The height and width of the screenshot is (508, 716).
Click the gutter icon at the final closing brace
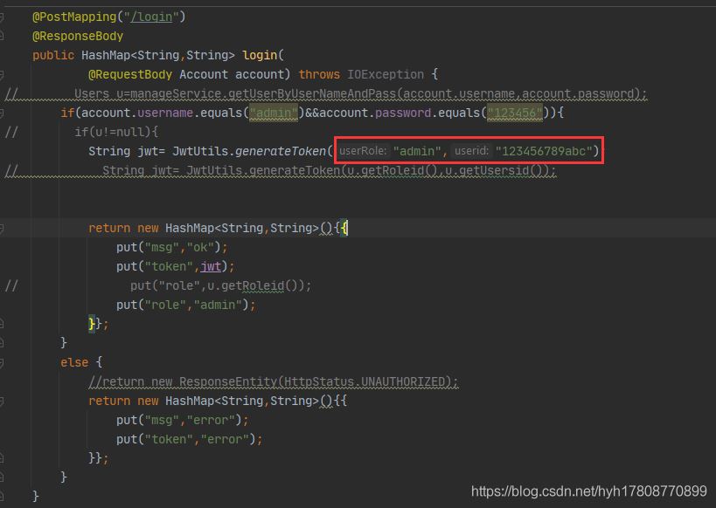[7, 495]
